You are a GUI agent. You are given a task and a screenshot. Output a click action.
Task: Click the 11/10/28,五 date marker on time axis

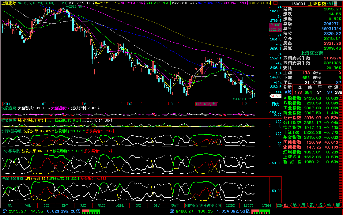pyautogui.click(x=206, y=104)
